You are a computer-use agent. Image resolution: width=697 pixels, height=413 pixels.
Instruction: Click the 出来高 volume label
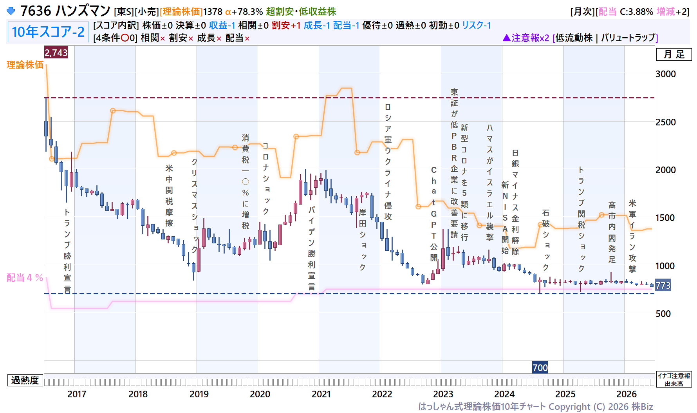(674, 384)
